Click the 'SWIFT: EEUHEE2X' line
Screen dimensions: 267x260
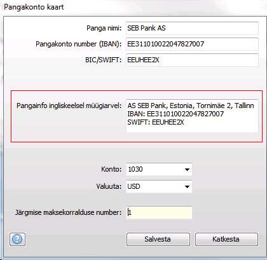pos(156,122)
